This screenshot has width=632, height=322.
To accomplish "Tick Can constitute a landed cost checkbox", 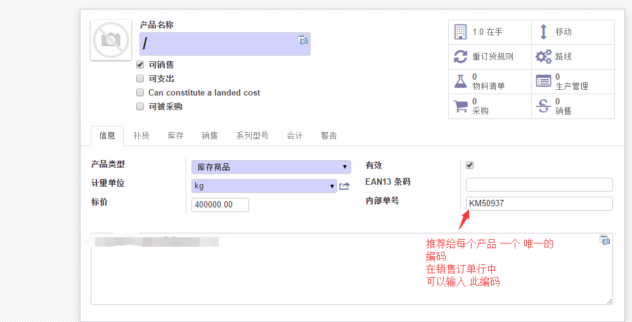I will pyautogui.click(x=140, y=92).
